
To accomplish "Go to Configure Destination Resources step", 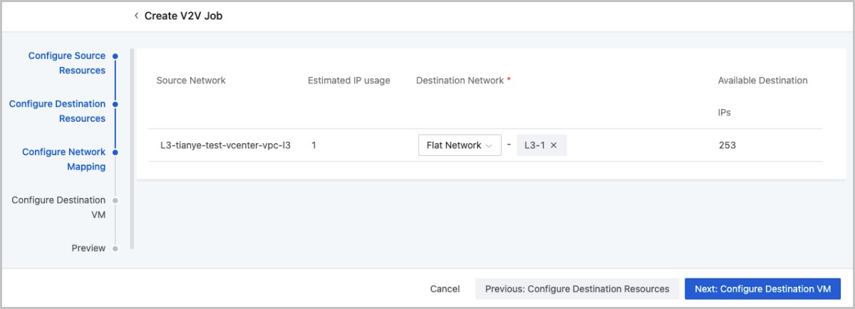I will pos(58,111).
